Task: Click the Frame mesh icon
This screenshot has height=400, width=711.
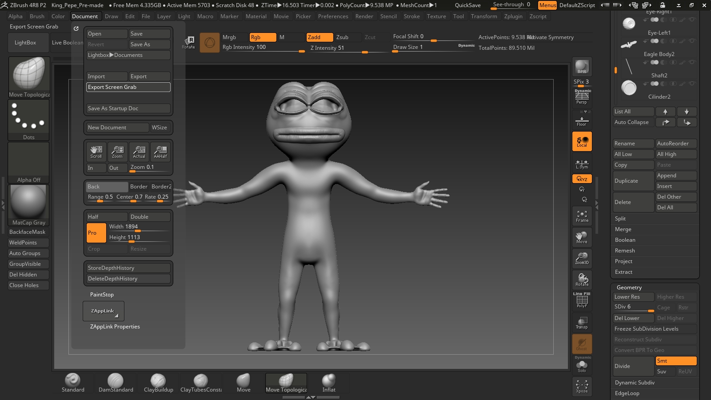Action: pyautogui.click(x=582, y=216)
